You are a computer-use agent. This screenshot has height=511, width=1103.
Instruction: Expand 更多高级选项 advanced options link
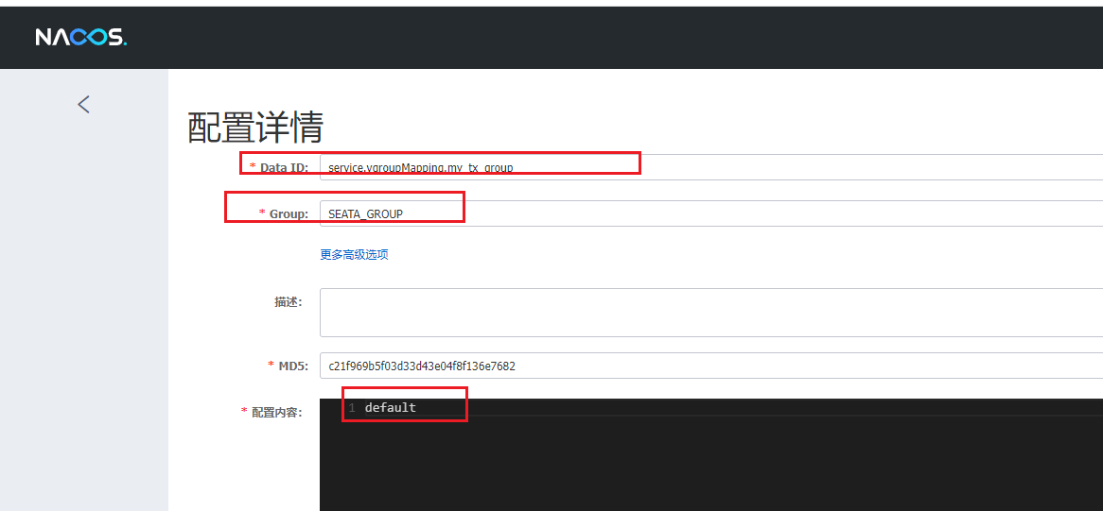pyautogui.click(x=354, y=255)
